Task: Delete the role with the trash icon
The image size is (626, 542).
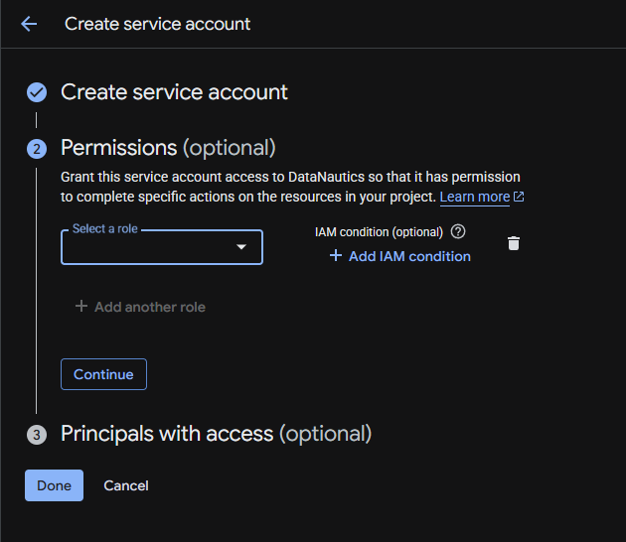Action: [x=514, y=243]
